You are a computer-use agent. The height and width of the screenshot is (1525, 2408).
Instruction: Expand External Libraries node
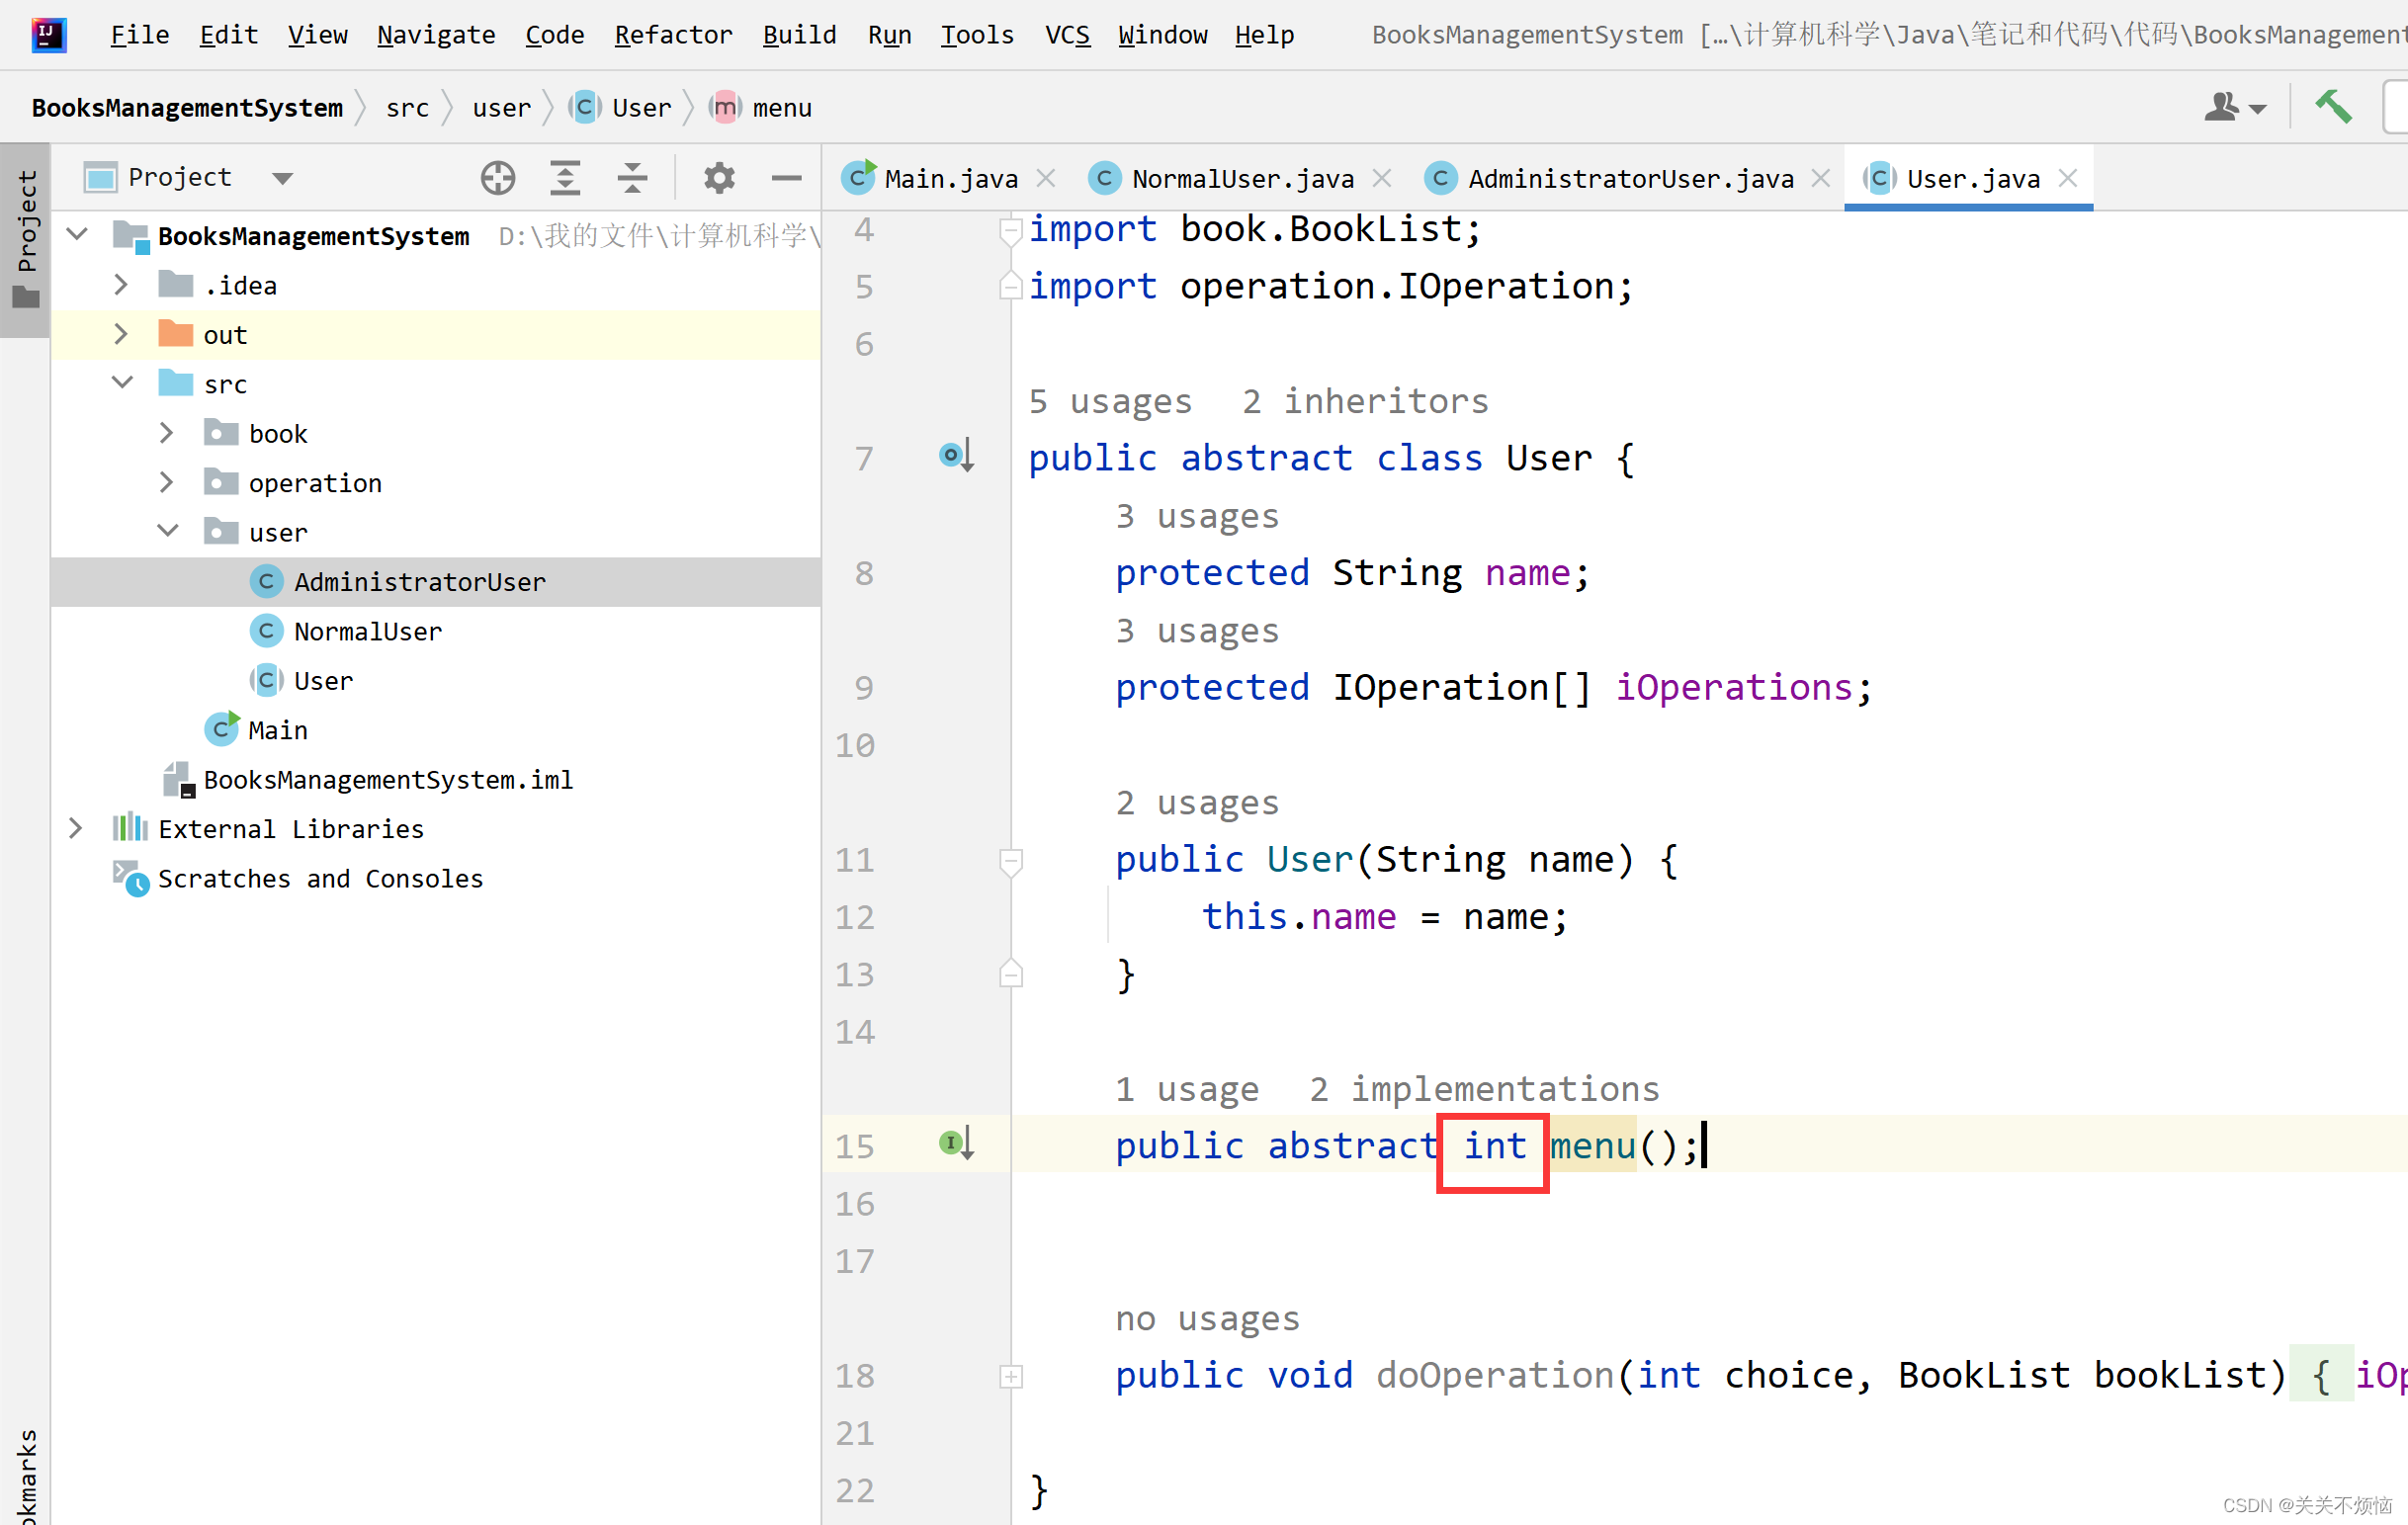coord(76,828)
